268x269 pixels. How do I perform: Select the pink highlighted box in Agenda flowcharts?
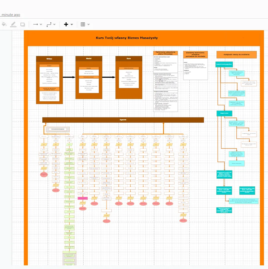pyautogui.click(x=83, y=198)
